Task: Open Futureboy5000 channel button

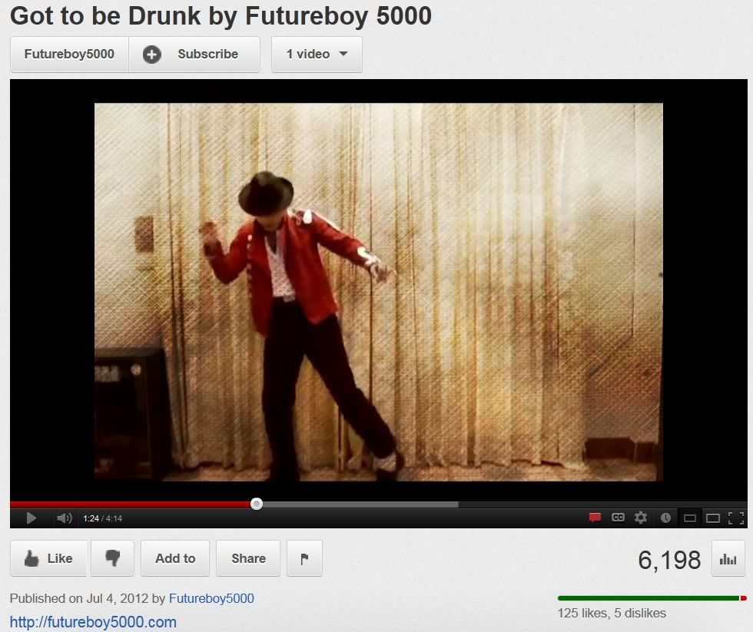Action: [x=69, y=55]
